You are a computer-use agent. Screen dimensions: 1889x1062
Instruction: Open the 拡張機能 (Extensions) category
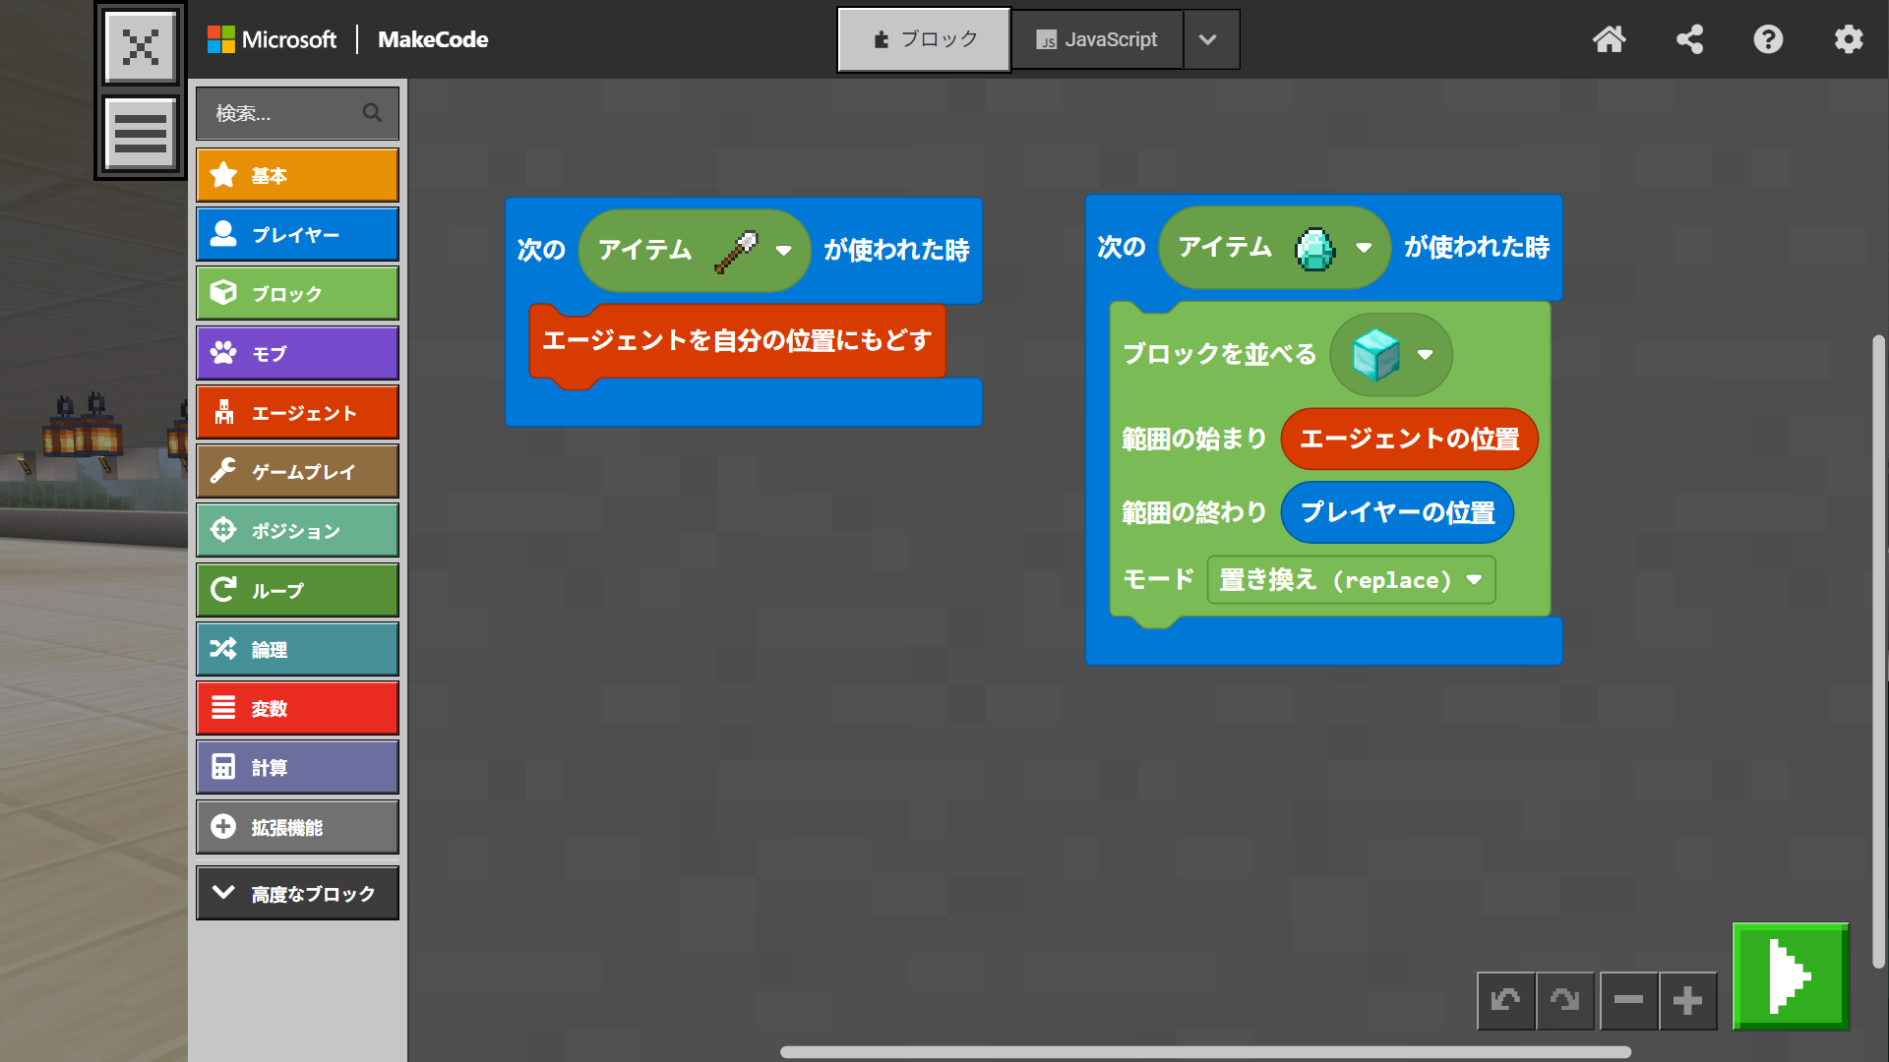pos(297,827)
